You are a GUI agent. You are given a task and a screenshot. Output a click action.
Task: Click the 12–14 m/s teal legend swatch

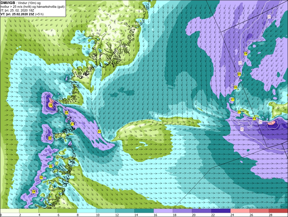125,211
